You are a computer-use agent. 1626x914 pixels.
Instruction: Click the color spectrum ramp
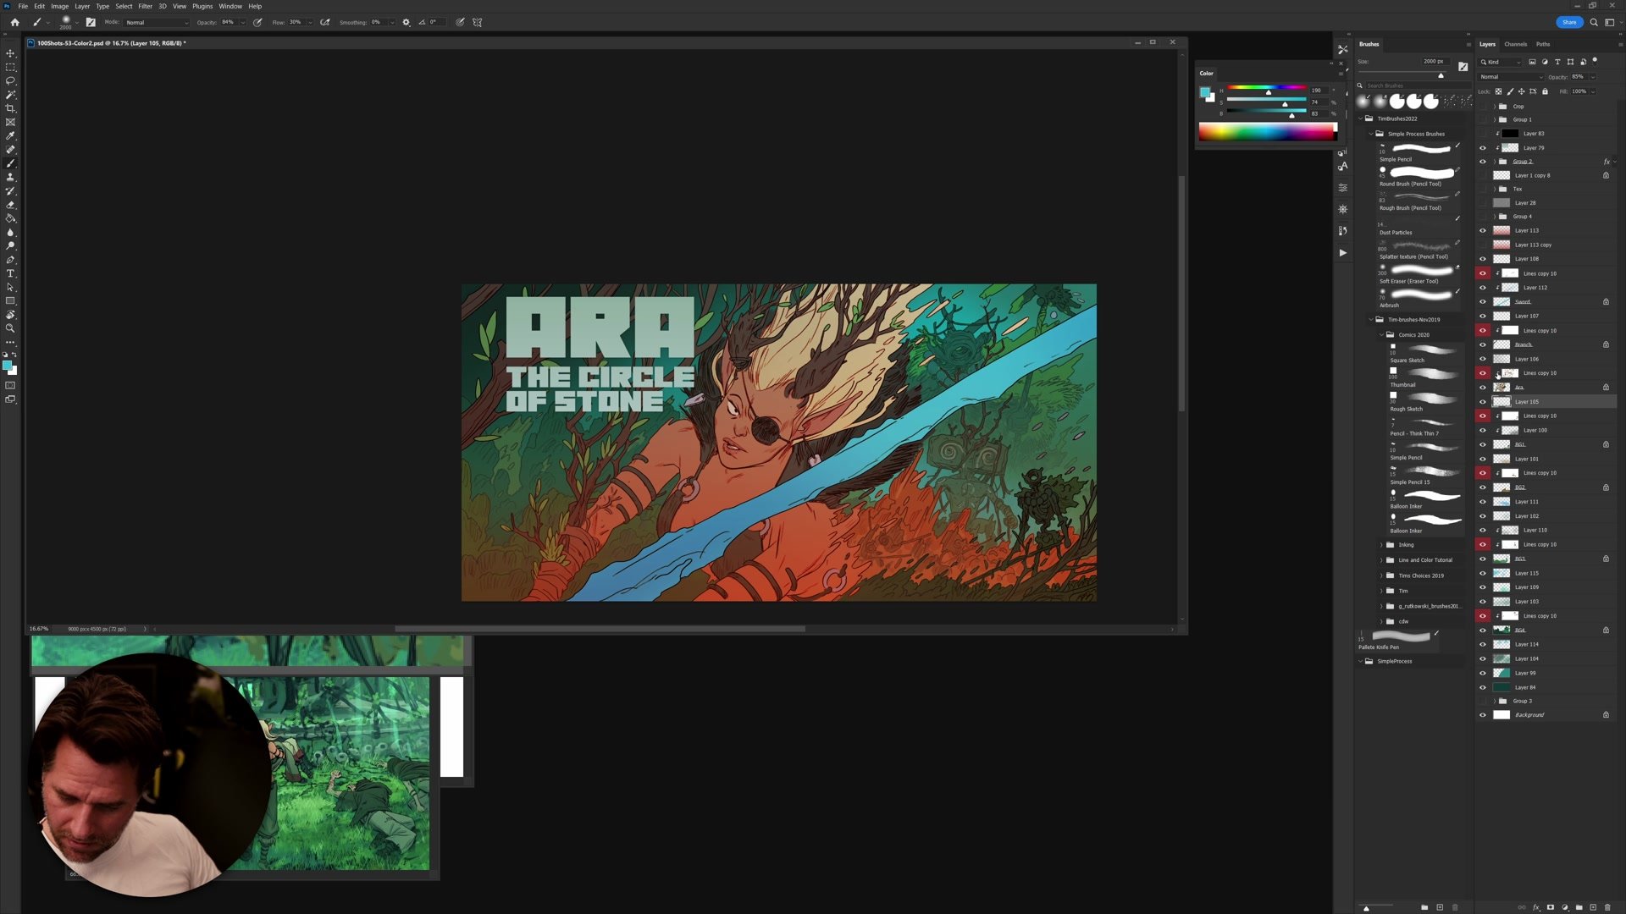(x=1266, y=131)
